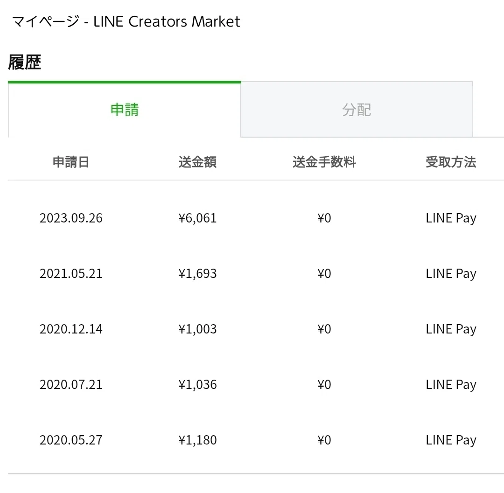Screen dimensions: 504x493
Task: Click LINE Pay in the 2023.09.26 row
Action: coord(451,219)
